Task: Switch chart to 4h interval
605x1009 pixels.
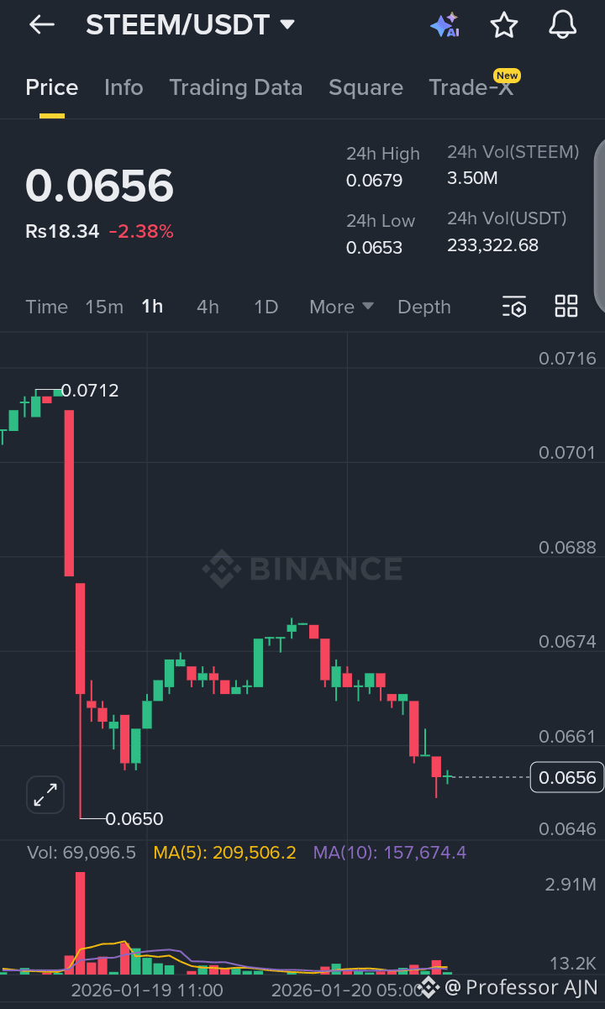Action: [208, 307]
